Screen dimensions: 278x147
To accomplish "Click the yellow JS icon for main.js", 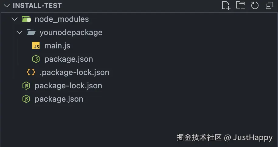I will (36, 46).
